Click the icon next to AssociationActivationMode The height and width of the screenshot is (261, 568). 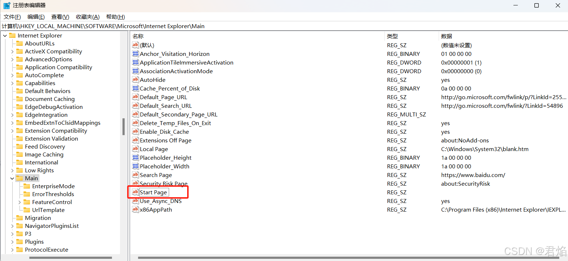coord(135,71)
